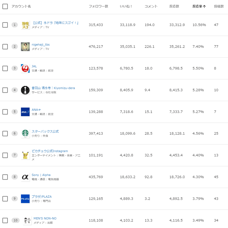
Task: Sort by アカウント名 column header
Action: [x=21, y=7]
